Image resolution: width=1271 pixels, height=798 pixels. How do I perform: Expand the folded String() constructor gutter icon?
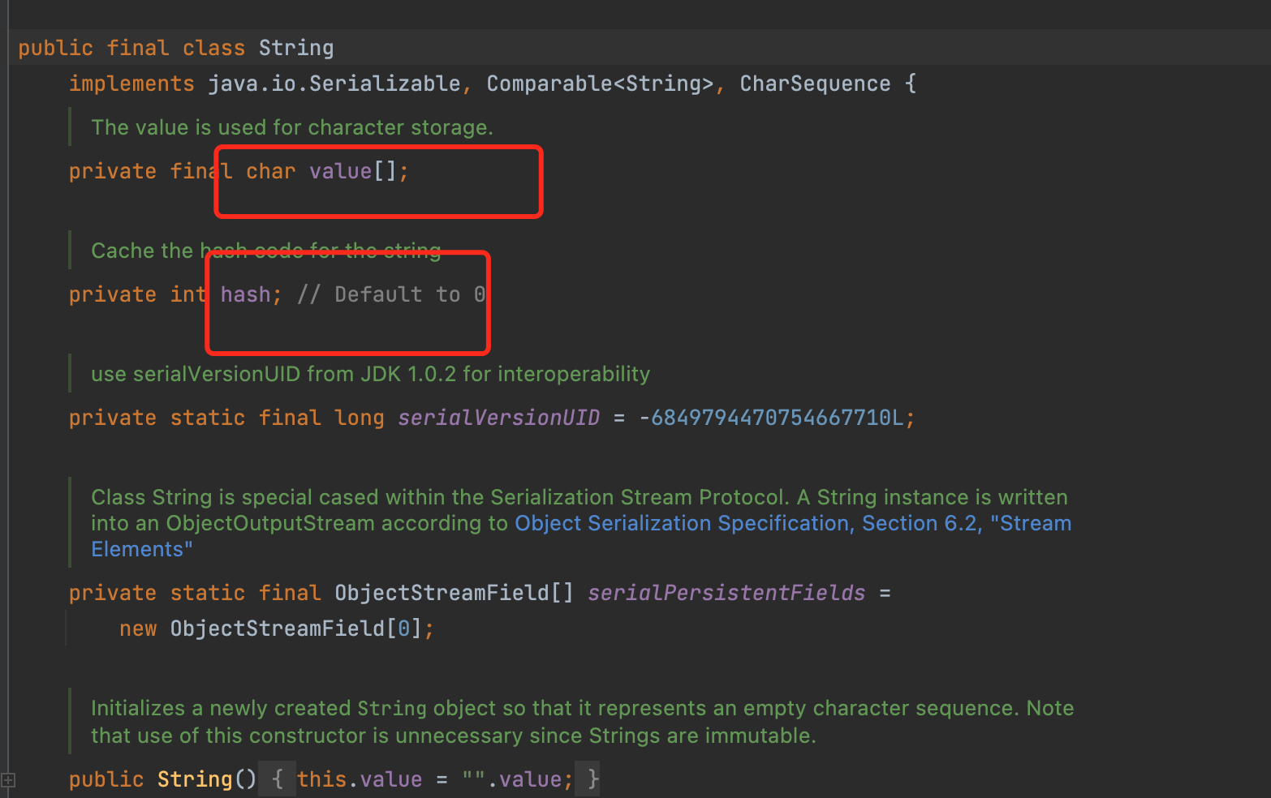(8, 780)
